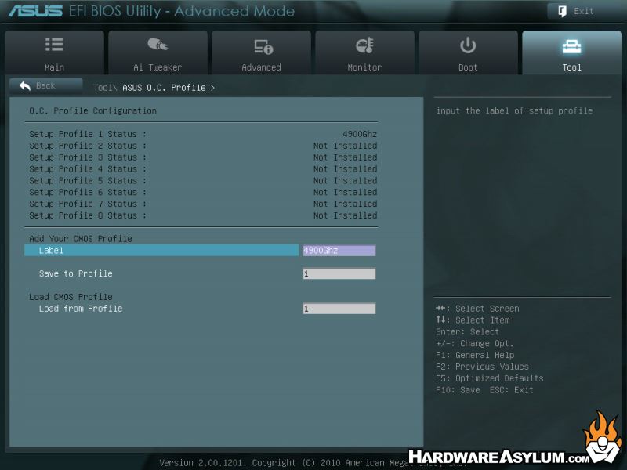Click Not Installed value for Profile 2
The width and height of the screenshot is (627, 470).
345,146
